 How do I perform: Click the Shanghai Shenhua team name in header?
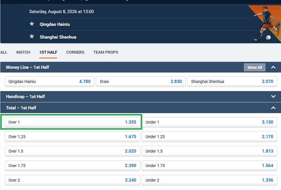pyautogui.click(x=58, y=37)
